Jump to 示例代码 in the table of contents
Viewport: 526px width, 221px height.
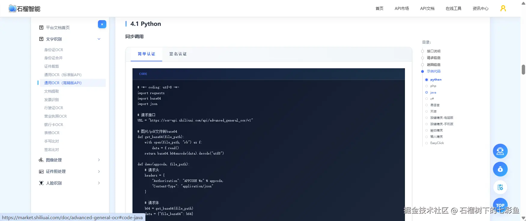coord(433,71)
